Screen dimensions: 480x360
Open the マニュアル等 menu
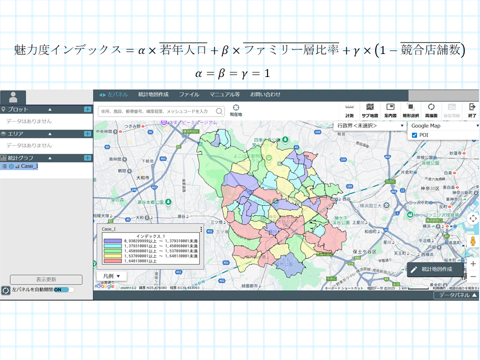[224, 94]
